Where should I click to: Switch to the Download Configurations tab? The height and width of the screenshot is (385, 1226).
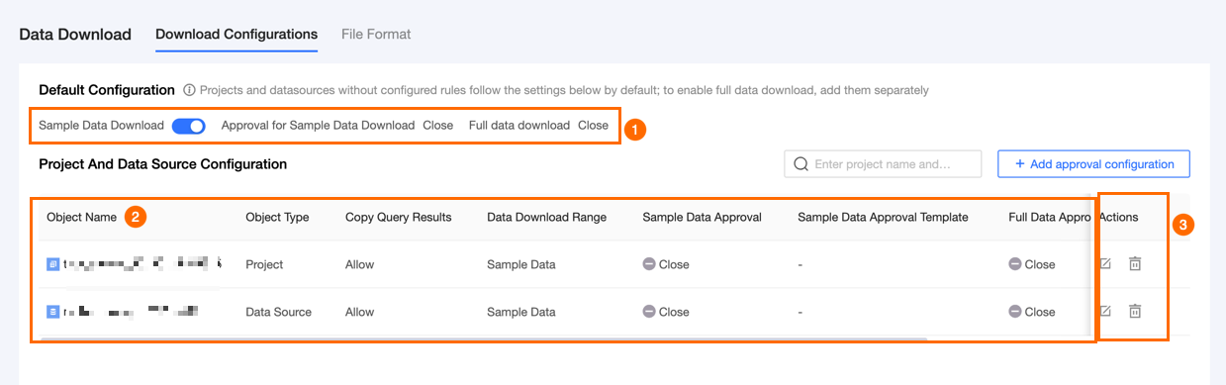click(236, 34)
